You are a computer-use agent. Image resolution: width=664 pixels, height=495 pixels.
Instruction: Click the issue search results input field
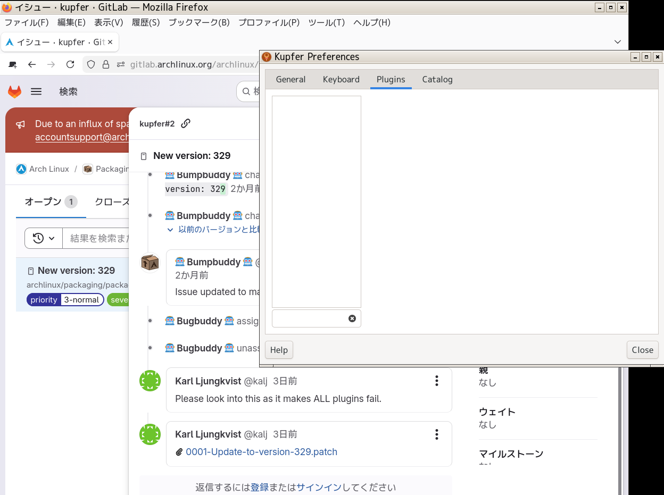click(97, 238)
